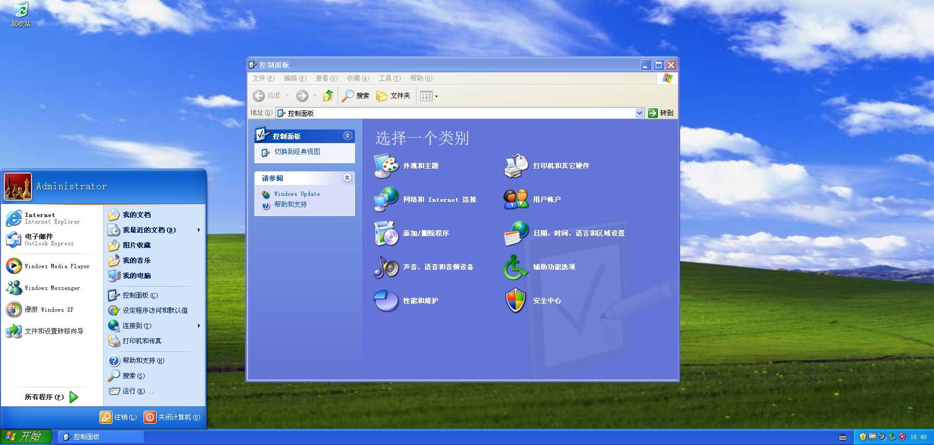Image resolution: width=934 pixels, height=445 pixels.
Task: Open the Forward button history dropdown arrow
Action: pos(315,96)
